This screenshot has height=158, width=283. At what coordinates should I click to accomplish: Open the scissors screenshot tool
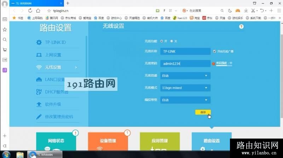(253, 11)
